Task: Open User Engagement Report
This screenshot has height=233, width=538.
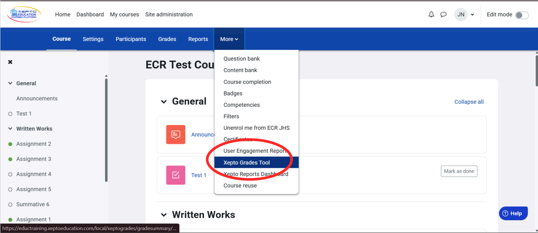Action: [x=257, y=151]
